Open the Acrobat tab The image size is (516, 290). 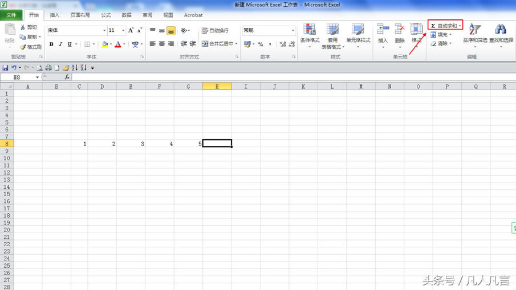point(193,15)
